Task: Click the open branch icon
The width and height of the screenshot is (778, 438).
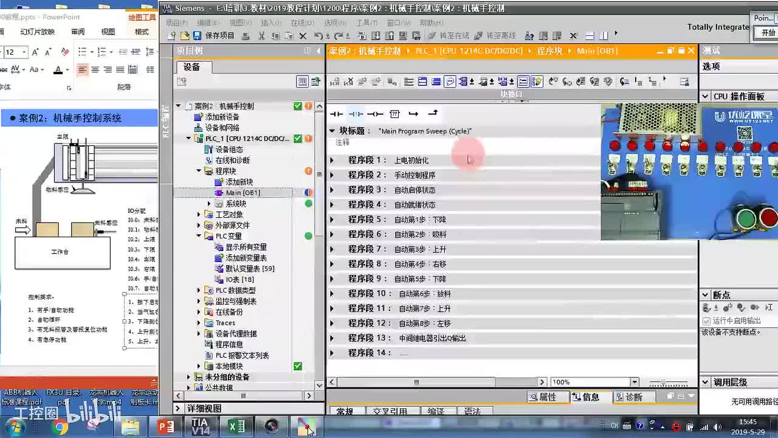Action: click(x=413, y=114)
